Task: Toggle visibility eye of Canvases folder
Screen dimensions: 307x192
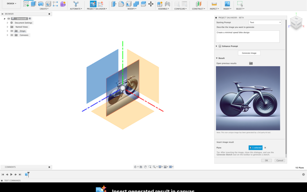Action: tap(12, 35)
